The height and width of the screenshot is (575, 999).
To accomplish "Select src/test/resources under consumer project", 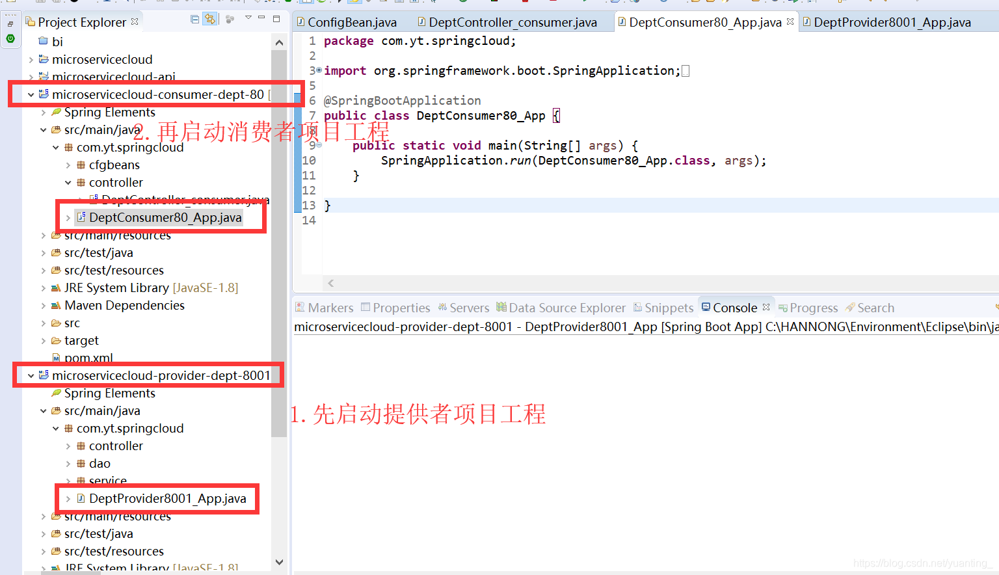I will pos(114,270).
